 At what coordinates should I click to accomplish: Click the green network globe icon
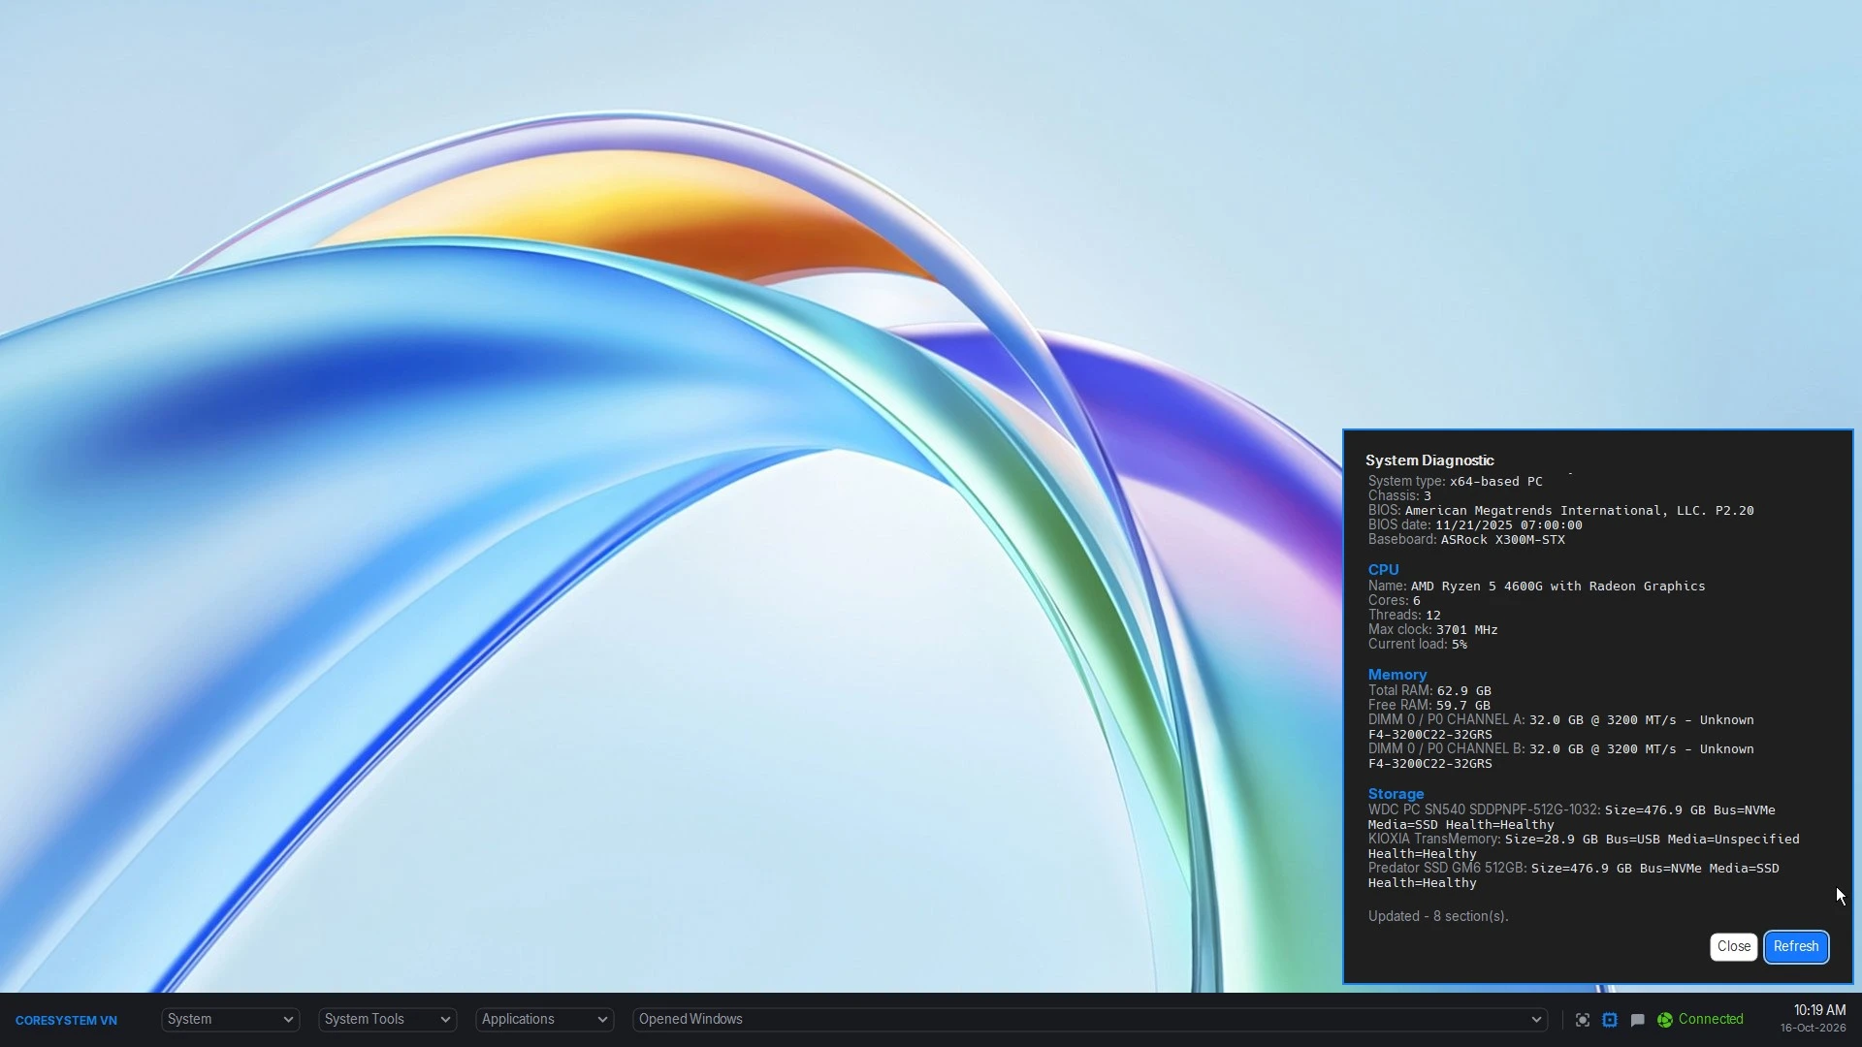pos(1665,1020)
